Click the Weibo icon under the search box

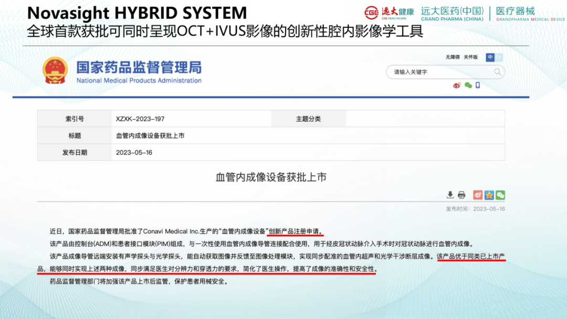click(457, 85)
